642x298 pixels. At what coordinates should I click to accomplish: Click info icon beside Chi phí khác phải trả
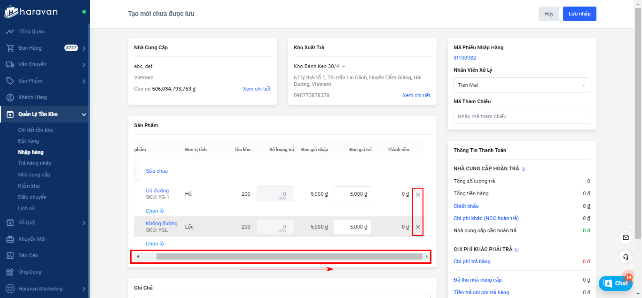[517, 250]
